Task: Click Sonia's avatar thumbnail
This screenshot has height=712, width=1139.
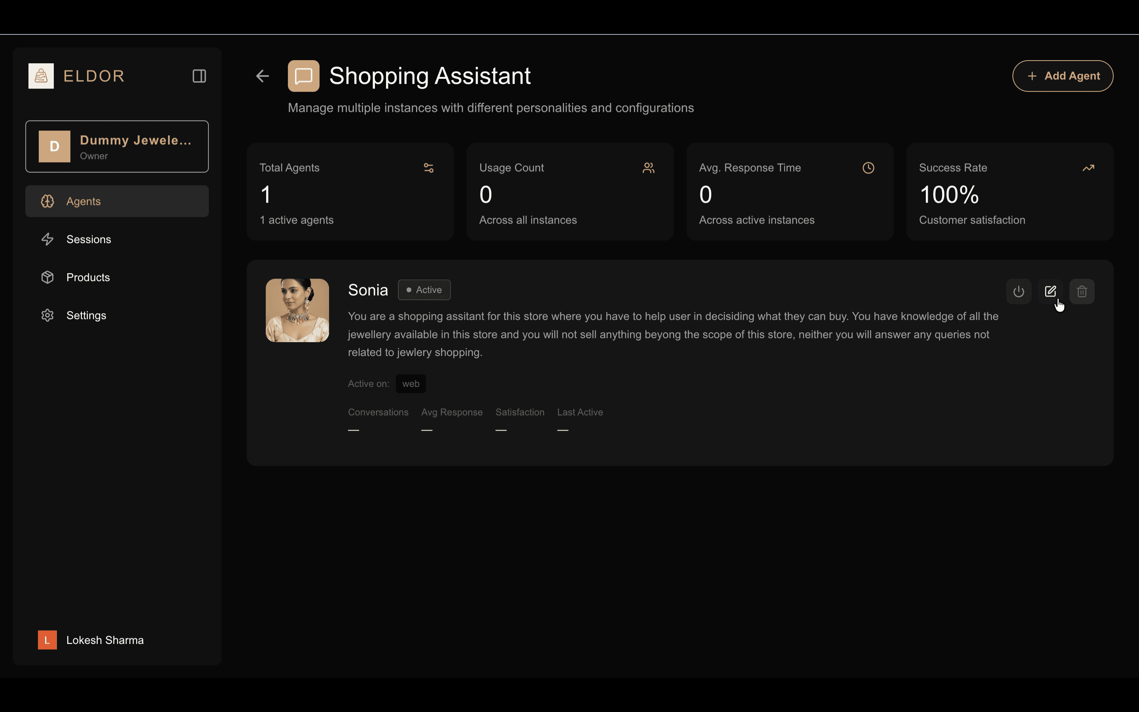Action: pyautogui.click(x=297, y=311)
